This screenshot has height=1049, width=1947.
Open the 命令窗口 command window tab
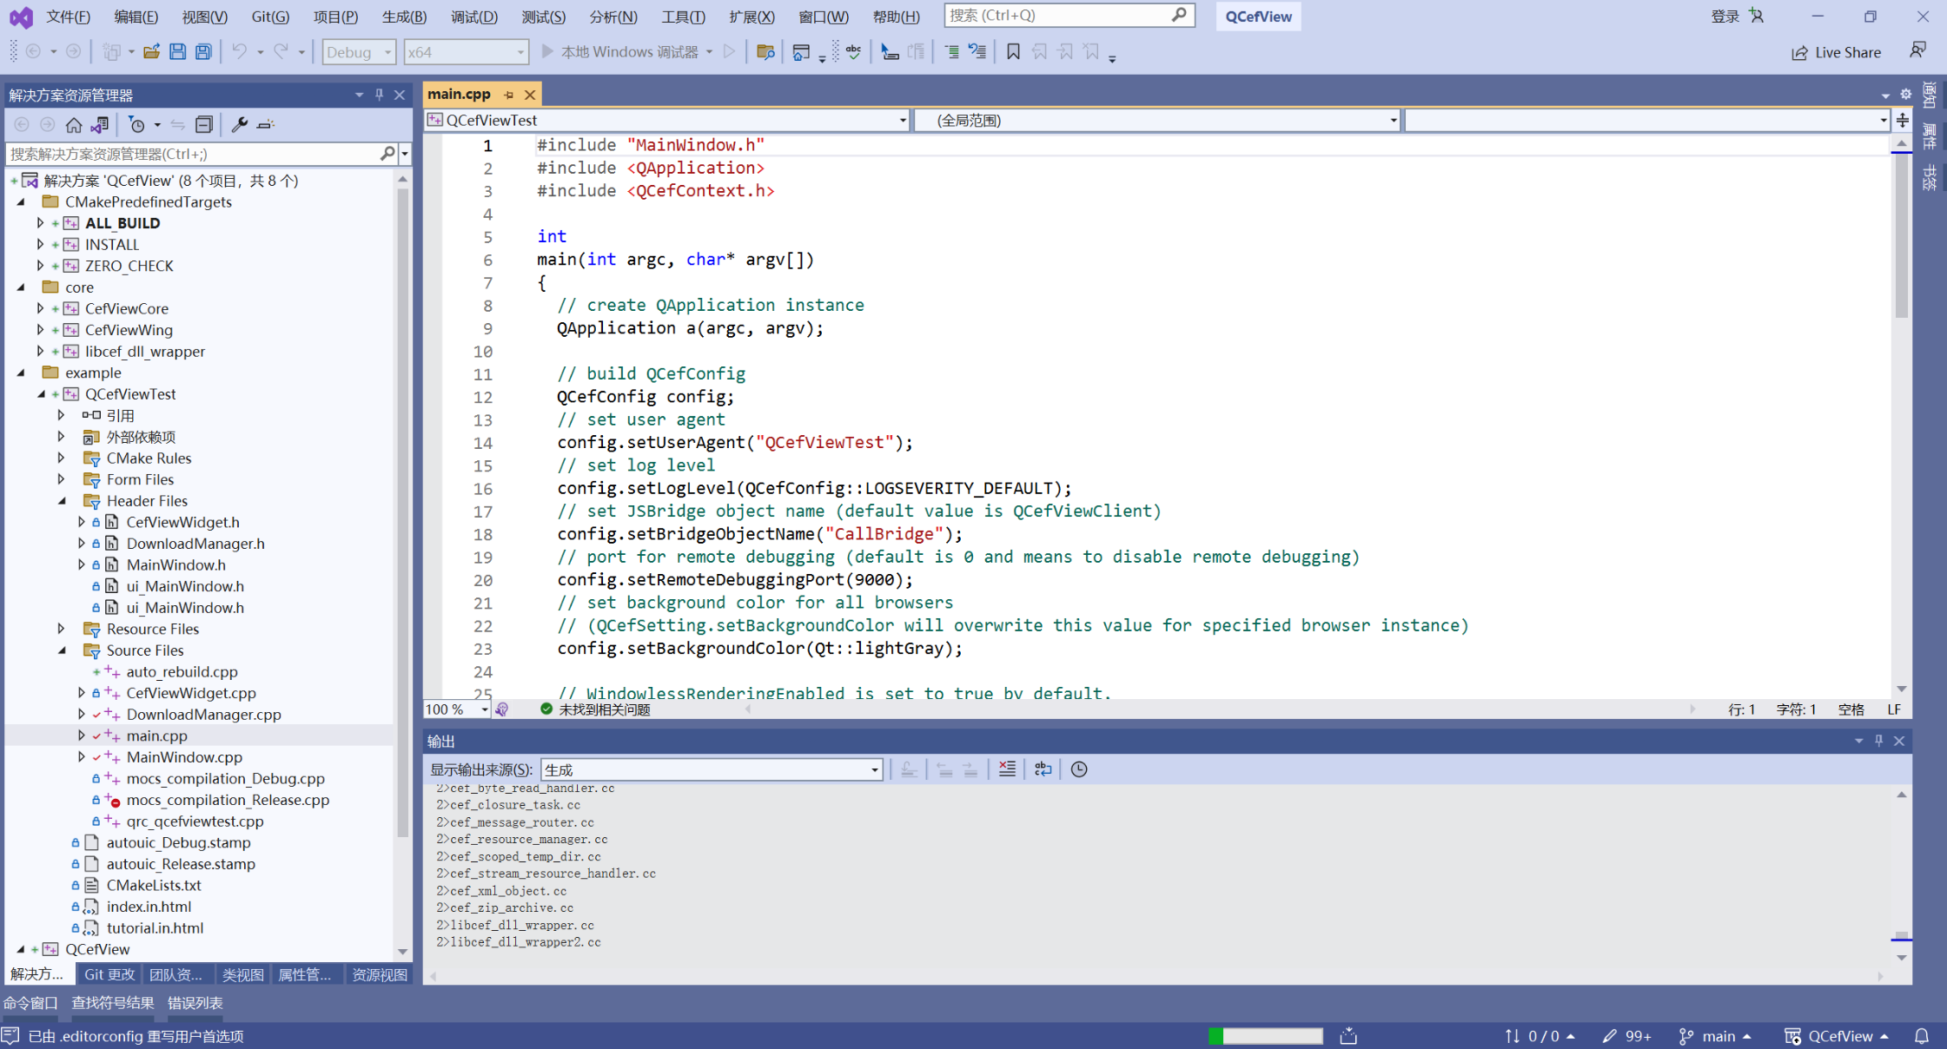click(30, 1003)
